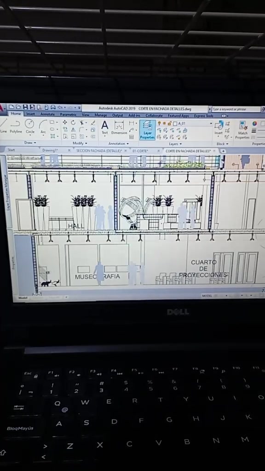Viewport: 265px width, 471px height.
Task: Toggle the A_01 layer lock icon
Action: click(170, 123)
